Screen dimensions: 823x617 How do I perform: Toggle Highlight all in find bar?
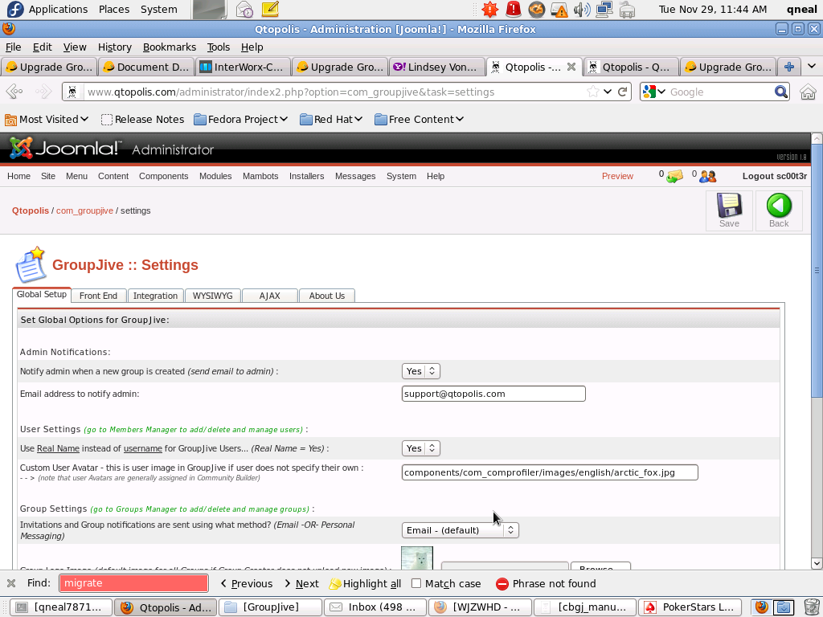pyautogui.click(x=366, y=583)
